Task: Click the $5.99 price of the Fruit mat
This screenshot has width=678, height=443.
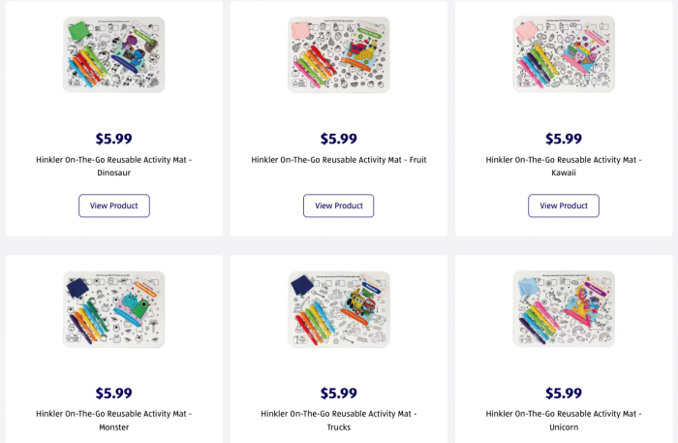Action: click(x=338, y=139)
